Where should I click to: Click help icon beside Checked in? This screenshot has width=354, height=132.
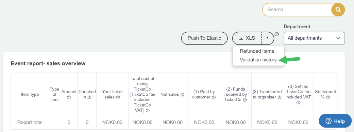pos(89,97)
